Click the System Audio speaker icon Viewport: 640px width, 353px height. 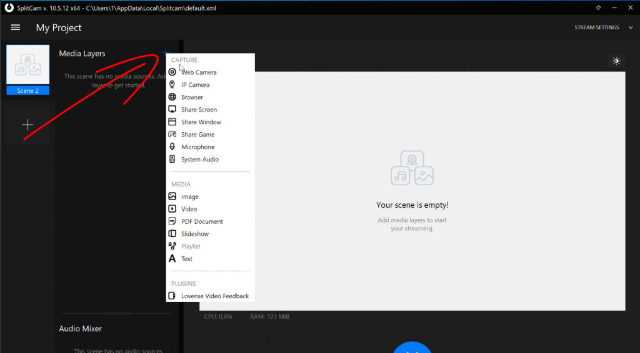(x=172, y=159)
